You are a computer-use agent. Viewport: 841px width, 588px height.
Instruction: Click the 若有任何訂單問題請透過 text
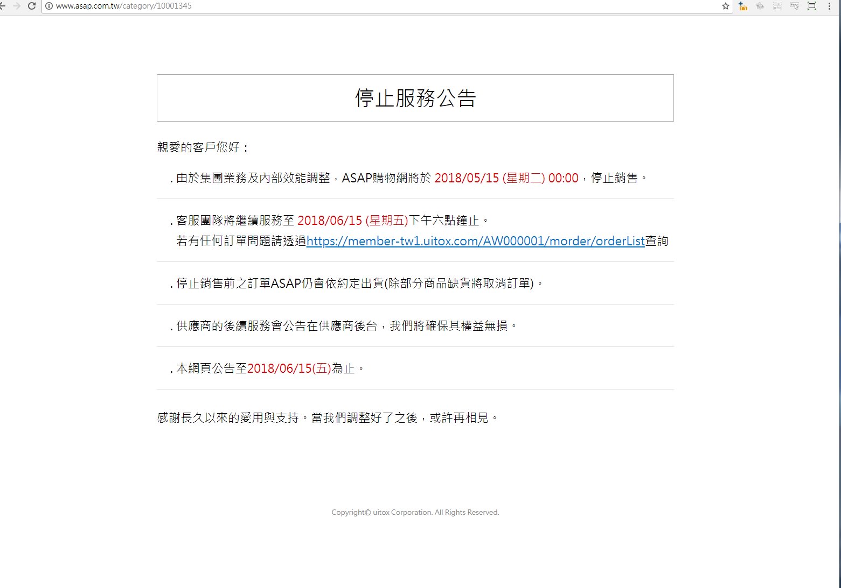pyautogui.click(x=241, y=241)
